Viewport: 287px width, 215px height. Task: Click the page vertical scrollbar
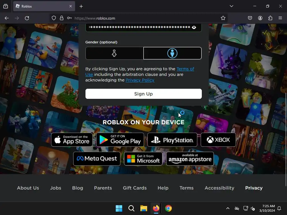click(x=286, y=139)
